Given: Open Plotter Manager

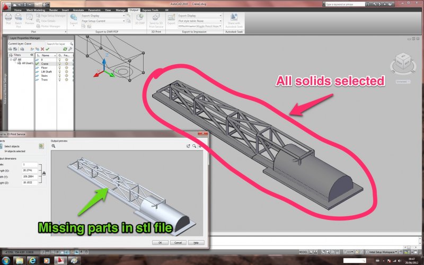Looking at the screenshot, I should (48, 26).
